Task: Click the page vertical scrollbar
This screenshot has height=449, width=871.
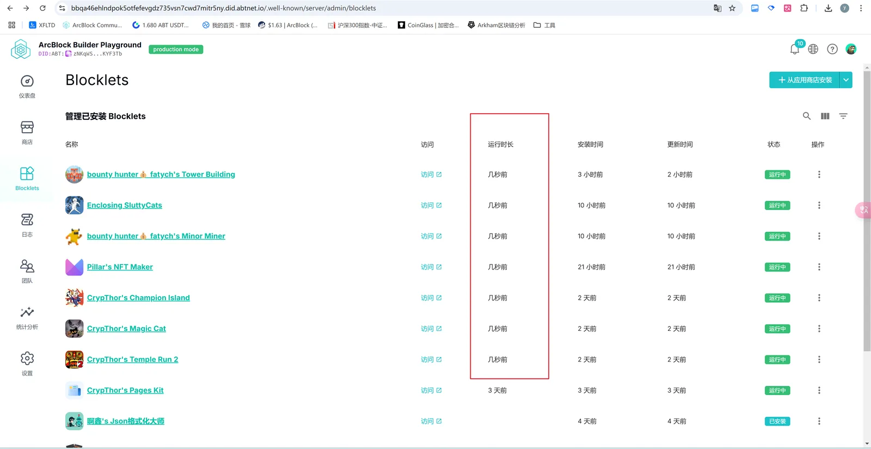Action: 867,212
